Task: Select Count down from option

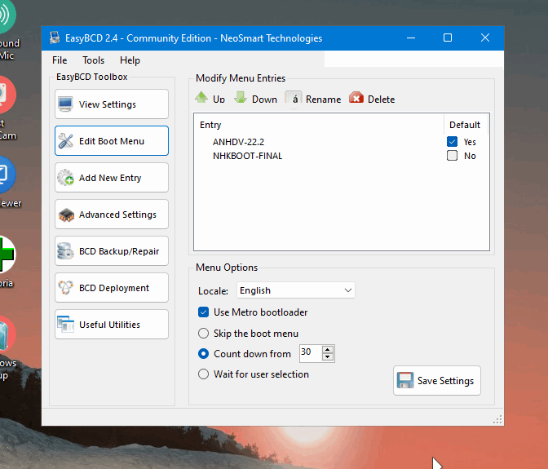Action: tap(203, 354)
